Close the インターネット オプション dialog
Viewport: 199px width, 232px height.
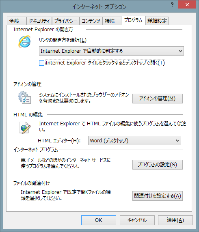tap(187, 5)
